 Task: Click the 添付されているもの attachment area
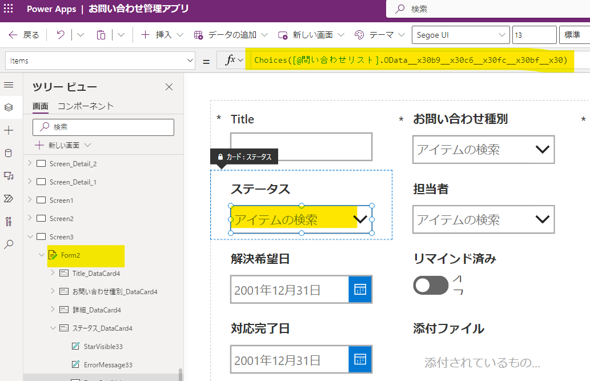click(482, 363)
